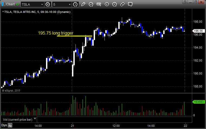Open the studies indicator icon

point(91,4)
